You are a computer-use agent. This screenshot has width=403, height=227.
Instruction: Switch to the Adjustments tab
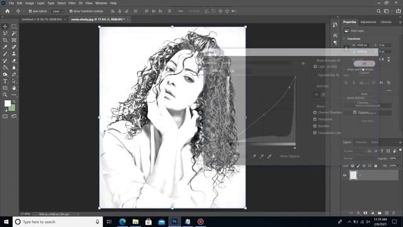pyautogui.click(x=368, y=22)
